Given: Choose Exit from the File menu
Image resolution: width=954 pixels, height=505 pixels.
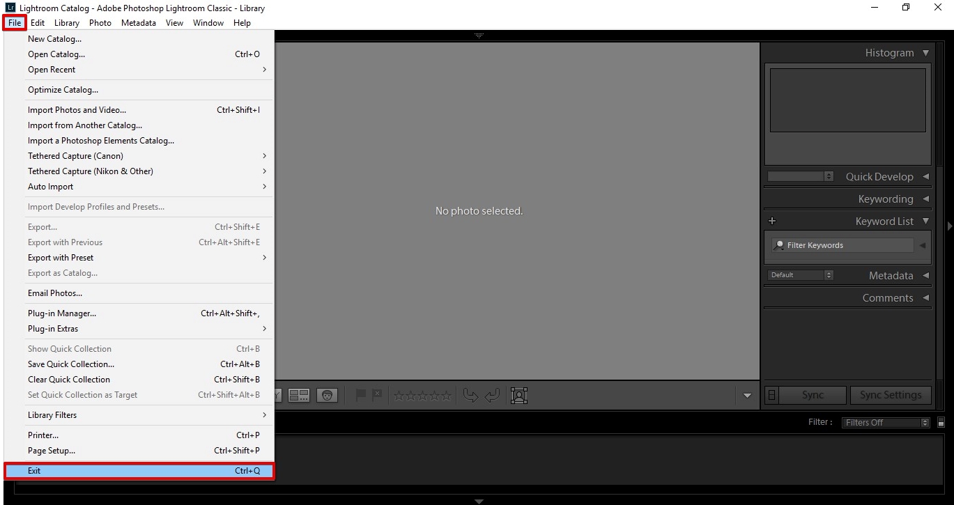Looking at the screenshot, I should 139,471.
